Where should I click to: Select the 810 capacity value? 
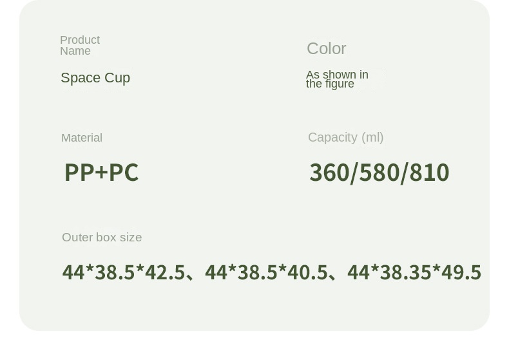[429, 172]
